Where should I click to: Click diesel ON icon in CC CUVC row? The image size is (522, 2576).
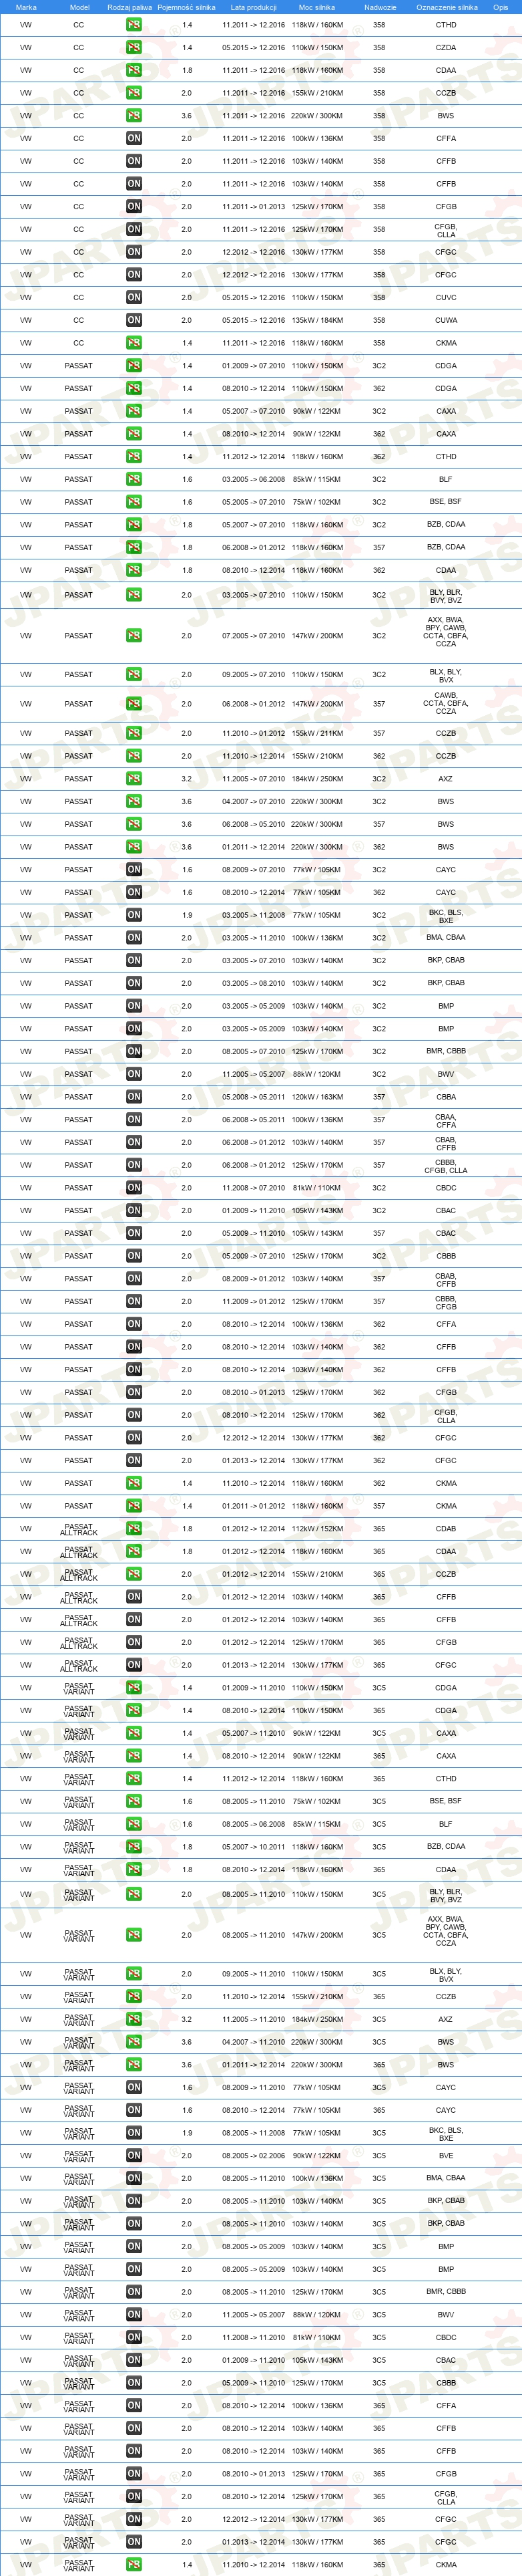[134, 298]
